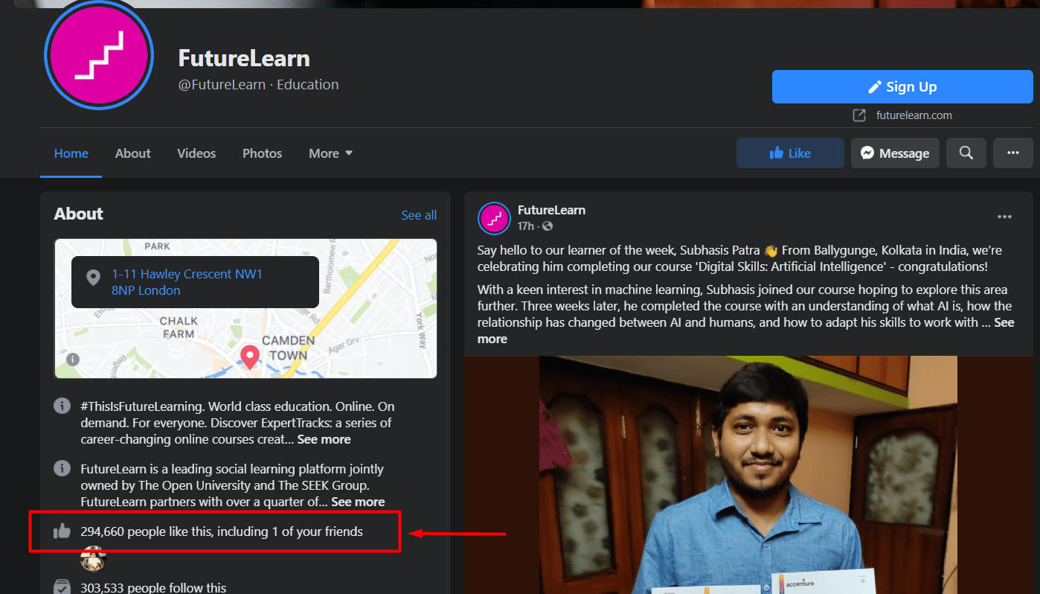The width and height of the screenshot is (1040, 594).
Task: Expand the More dropdown menu
Action: [x=330, y=153]
